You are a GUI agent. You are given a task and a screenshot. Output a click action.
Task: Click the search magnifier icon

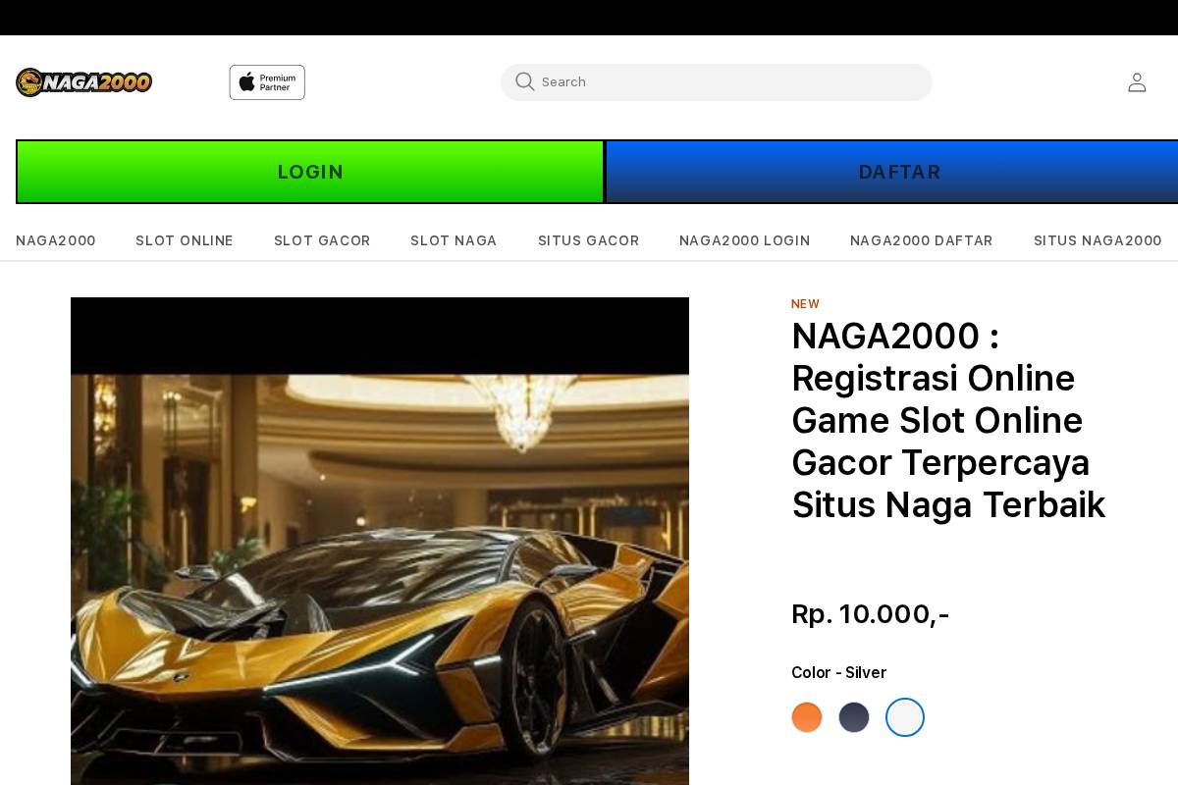(x=525, y=82)
